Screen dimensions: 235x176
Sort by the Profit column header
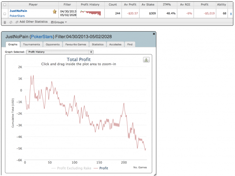pyautogui.click(x=204, y=4)
